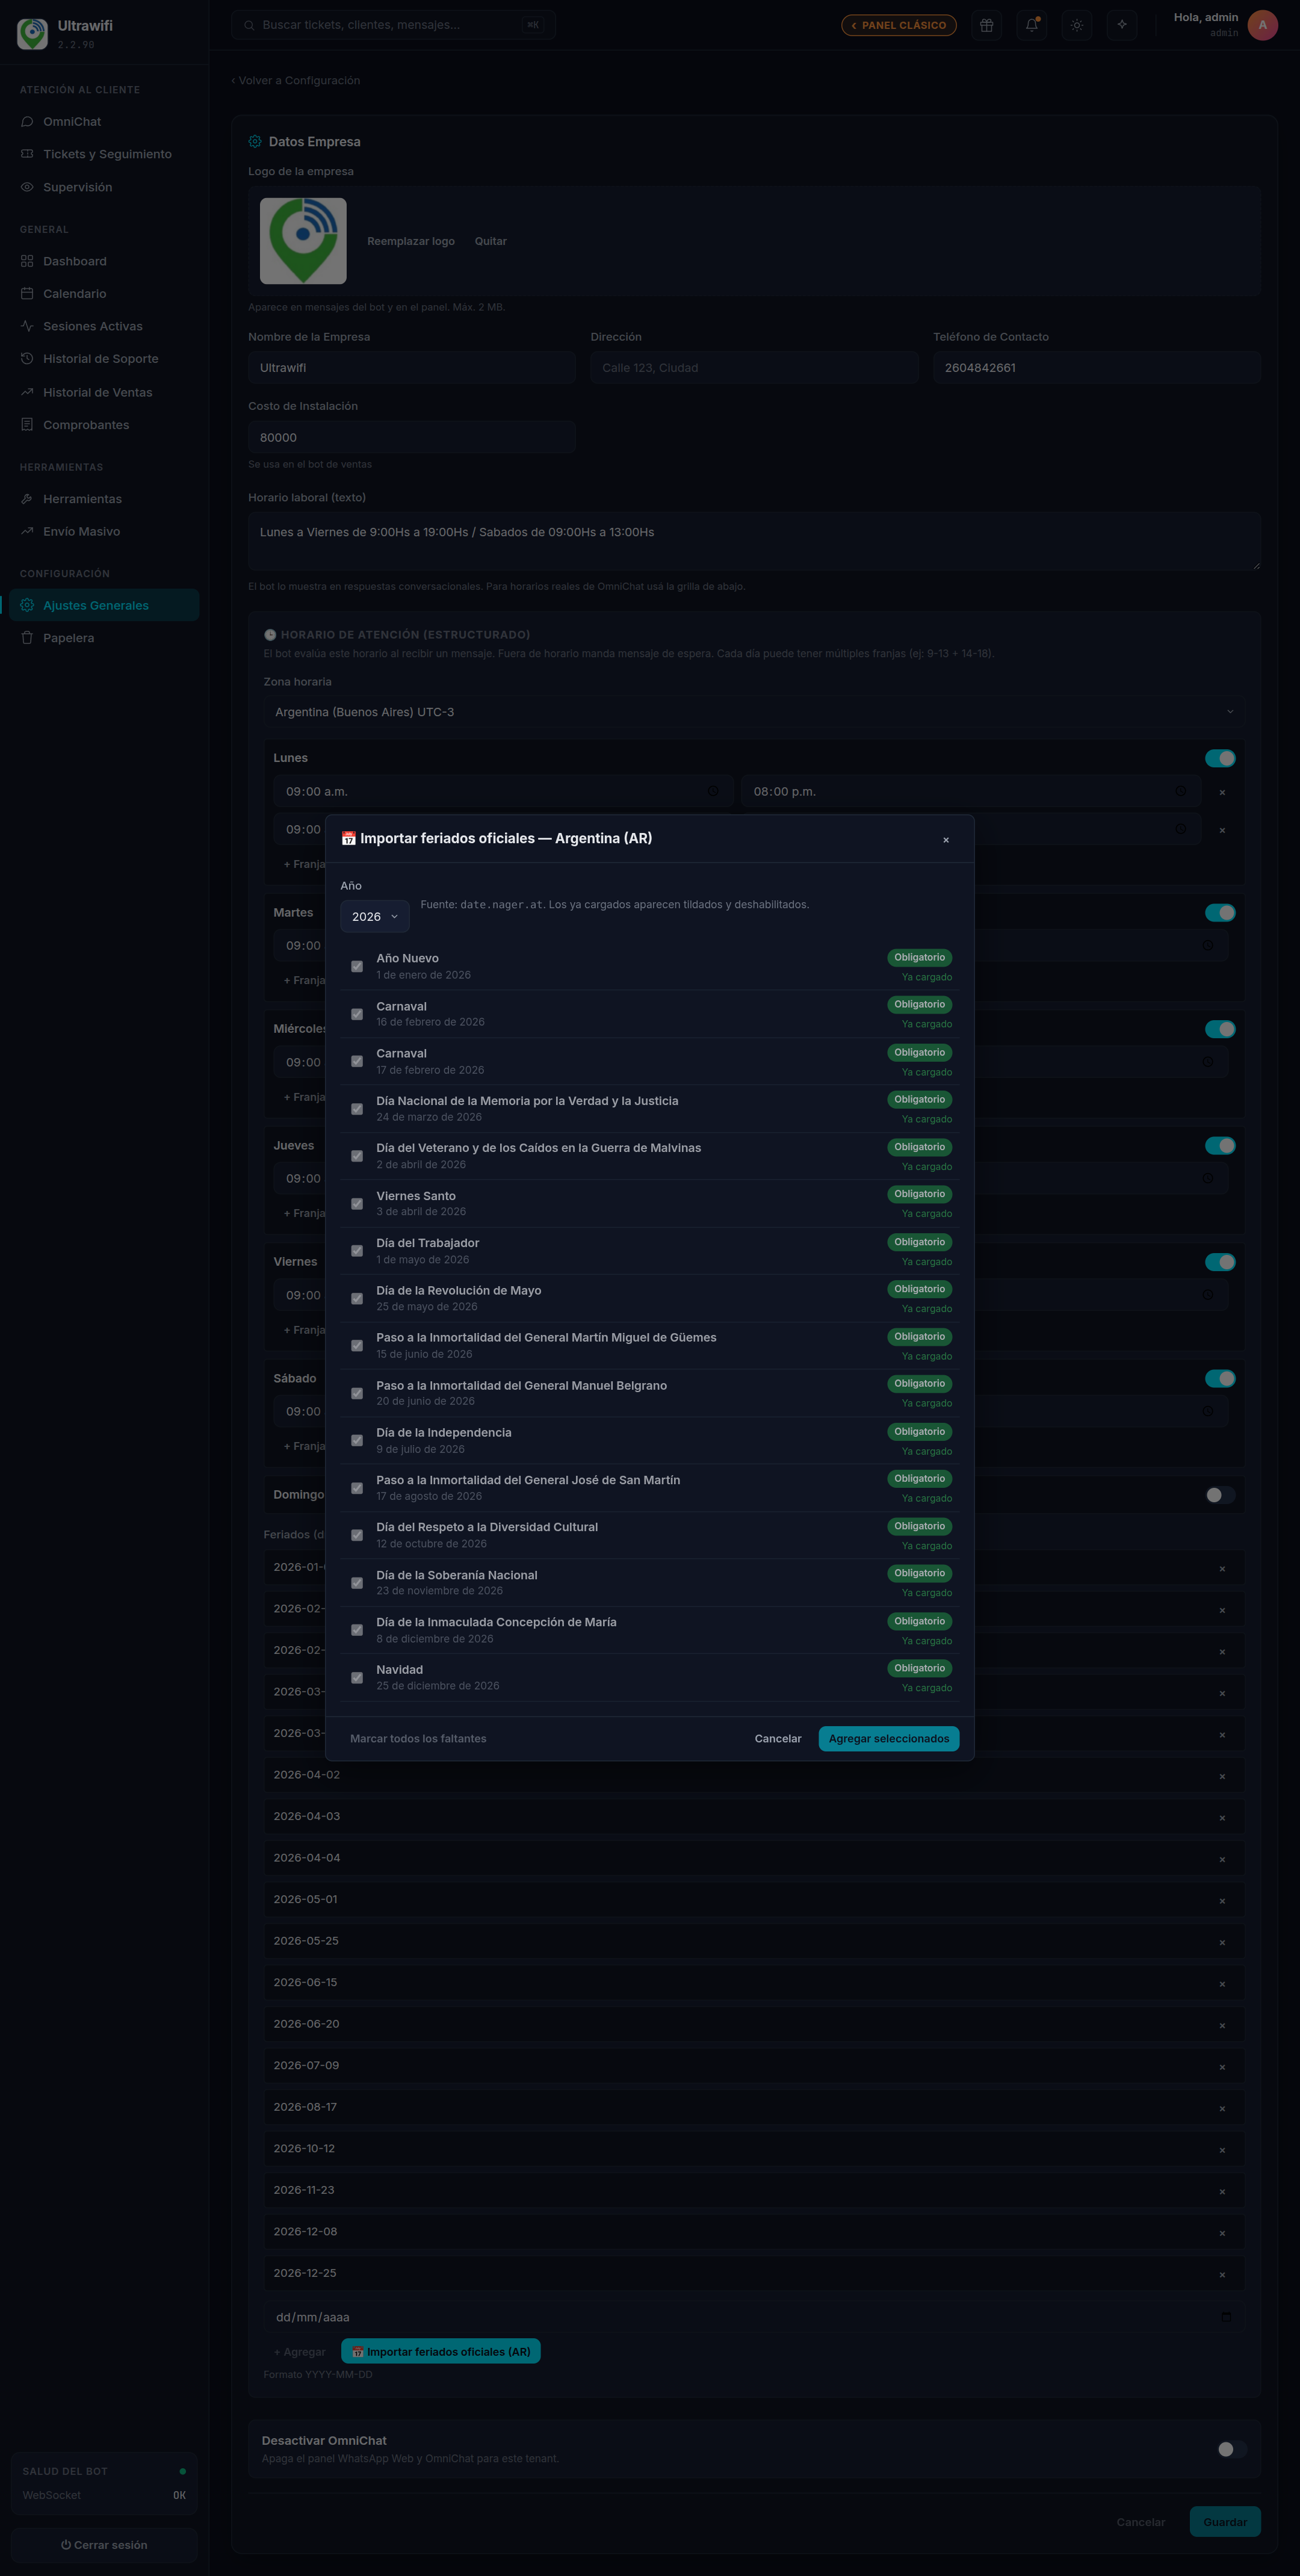Remove holiday date 2026-05-25
The width and height of the screenshot is (1300, 2576).
click(x=1222, y=1942)
